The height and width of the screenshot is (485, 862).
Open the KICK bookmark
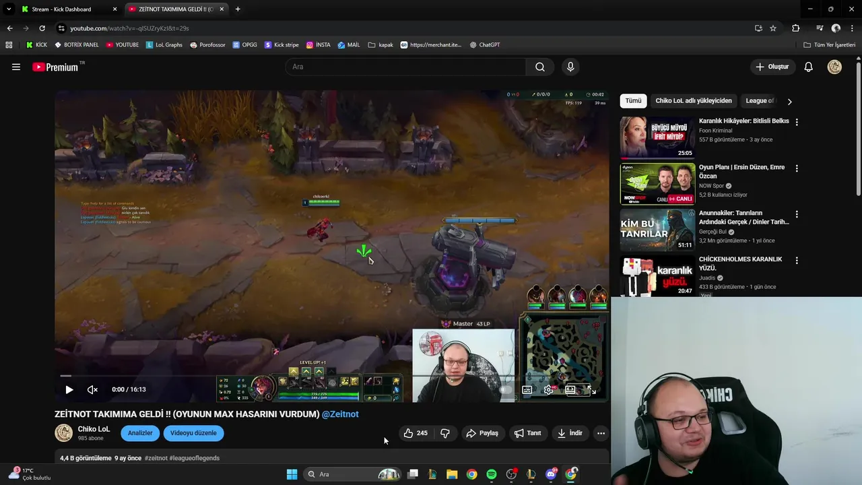tap(36, 45)
